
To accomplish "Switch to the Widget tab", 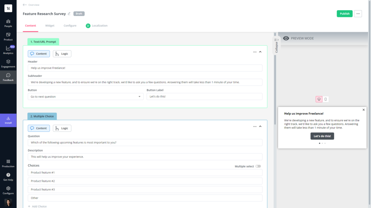I will tap(50, 26).
